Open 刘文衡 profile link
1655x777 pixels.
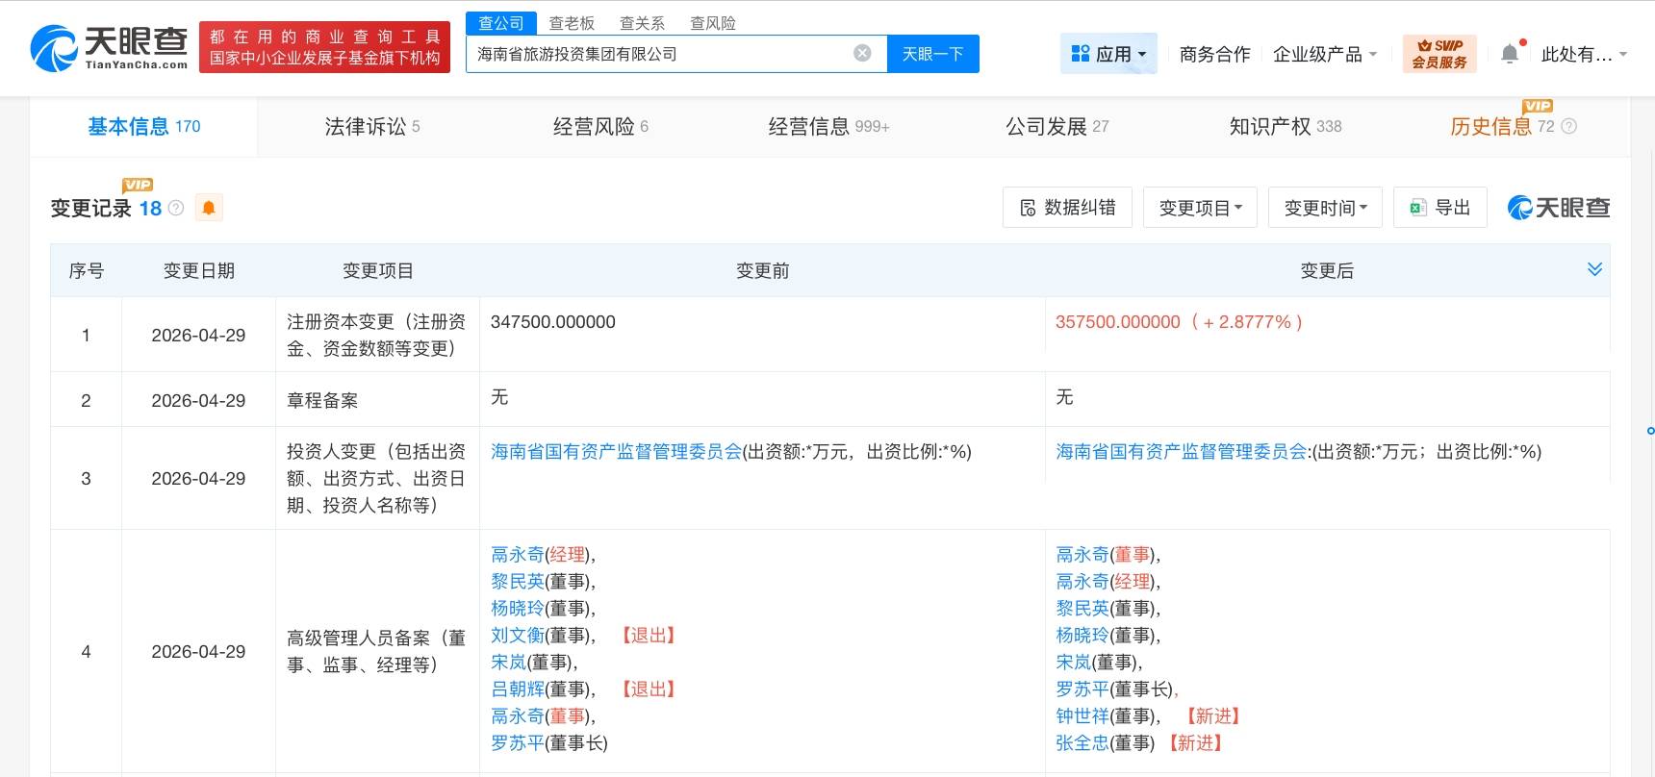tap(518, 635)
